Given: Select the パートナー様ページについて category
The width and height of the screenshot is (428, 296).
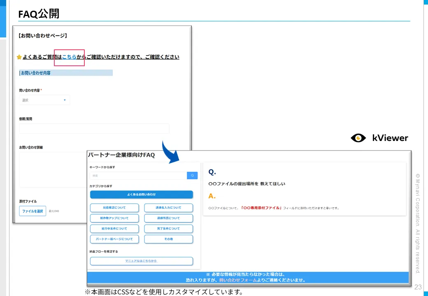Looking at the screenshot, I should click(114, 239).
